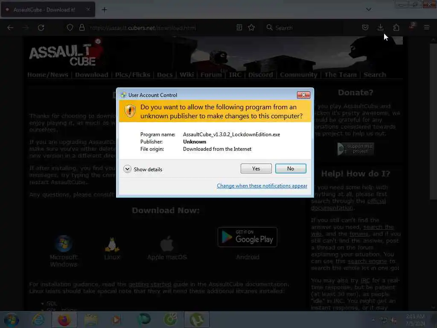Reload the AssaultCube page
Image resolution: width=437 pixels, height=328 pixels.
pos(41,28)
